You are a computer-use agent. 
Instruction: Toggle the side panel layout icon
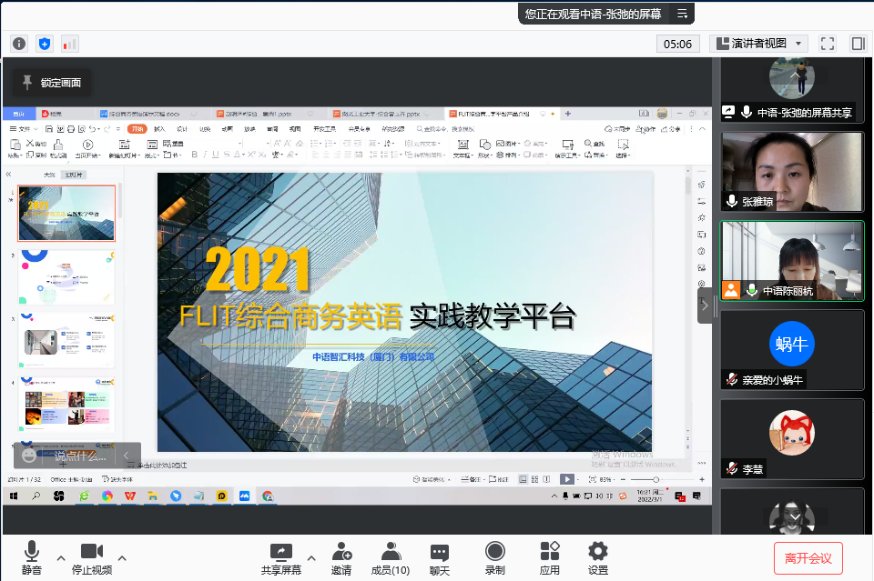coord(858,44)
